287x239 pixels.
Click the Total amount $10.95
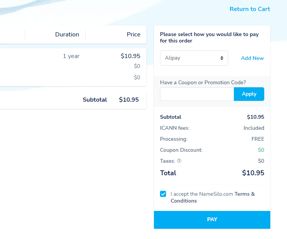click(x=253, y=173)
